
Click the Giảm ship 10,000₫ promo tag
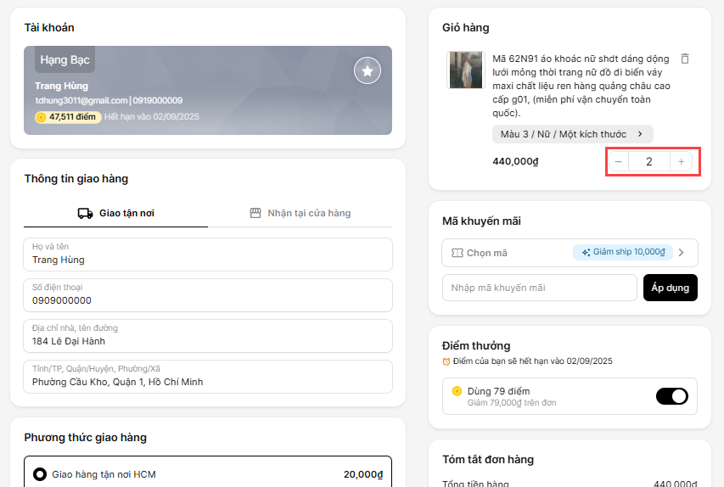point(623,252)
